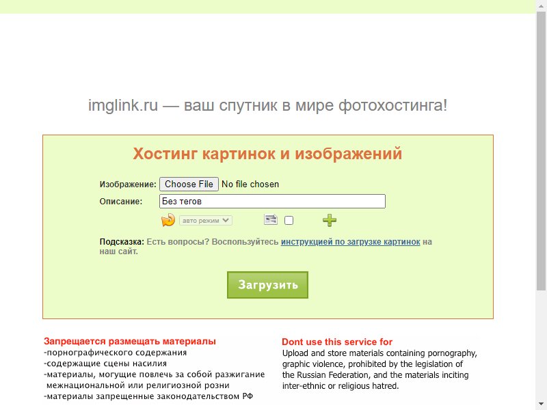This screenshot has width=547, height=410.
Task: Click the red "Запрещается размещать материалы" heading
Action: (x=130, y=341)
